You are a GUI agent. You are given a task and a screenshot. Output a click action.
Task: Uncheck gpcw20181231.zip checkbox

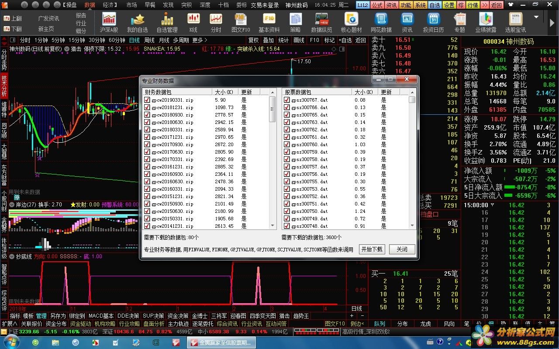(x=147, y=107)
